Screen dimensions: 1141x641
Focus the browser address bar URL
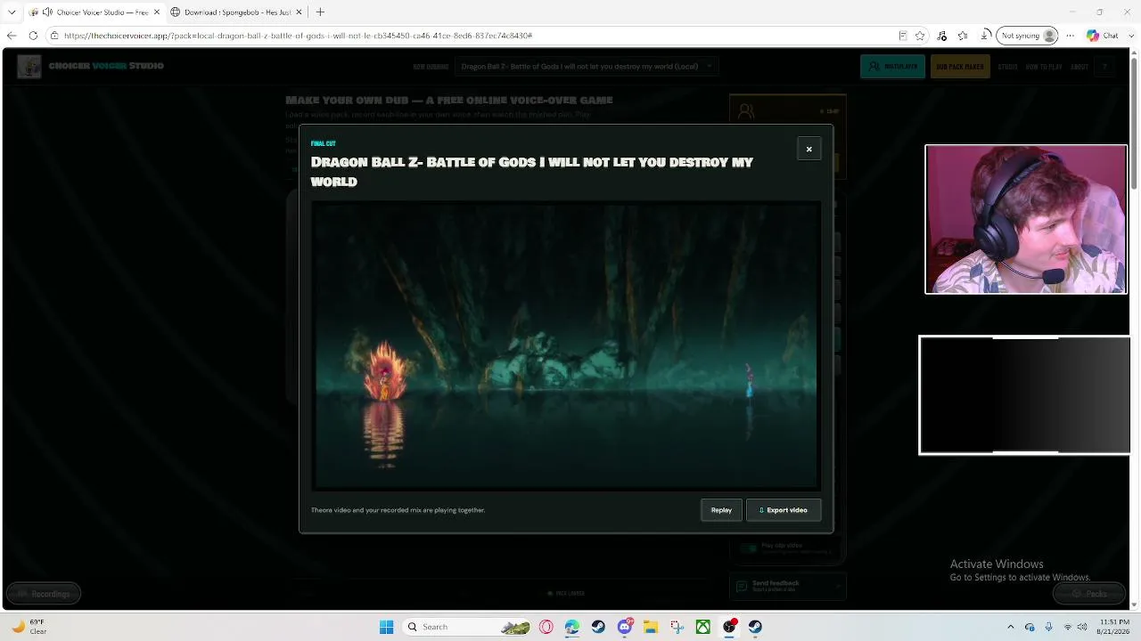coord(298,36)
